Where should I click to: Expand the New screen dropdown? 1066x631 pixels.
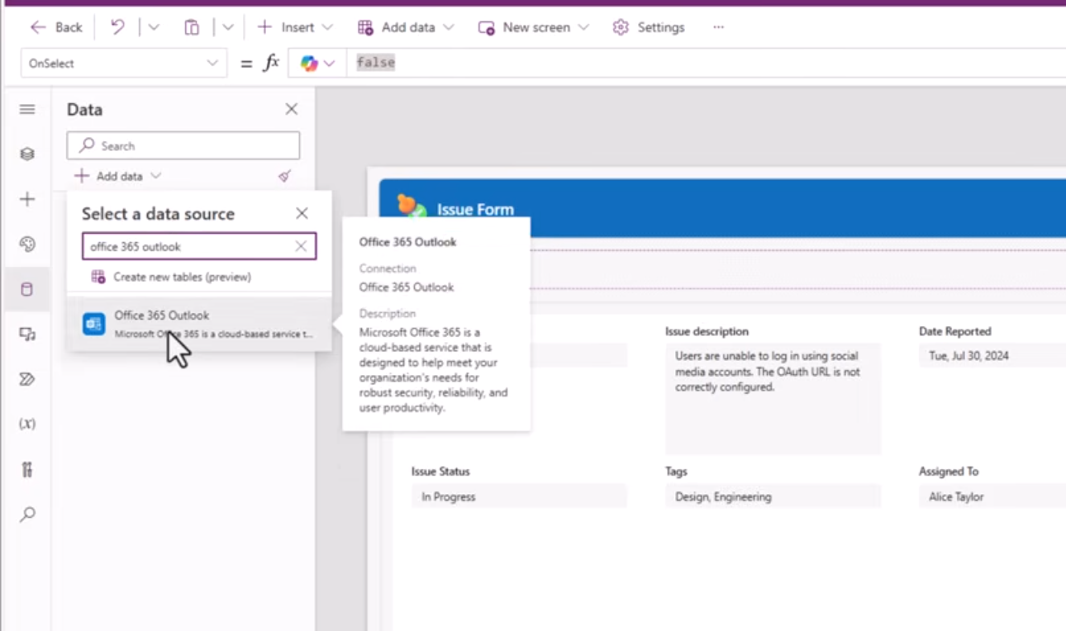pos(584,27)
